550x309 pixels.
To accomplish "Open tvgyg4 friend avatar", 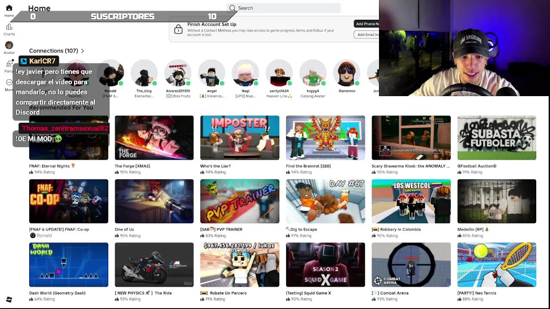I will [x=313, y=73].
